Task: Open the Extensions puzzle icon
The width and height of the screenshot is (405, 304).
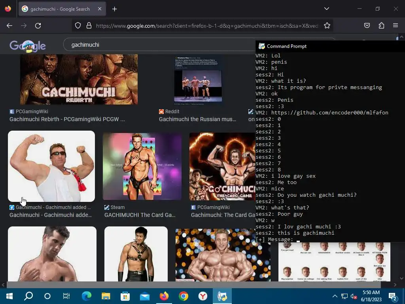Action: coord(381,25)
